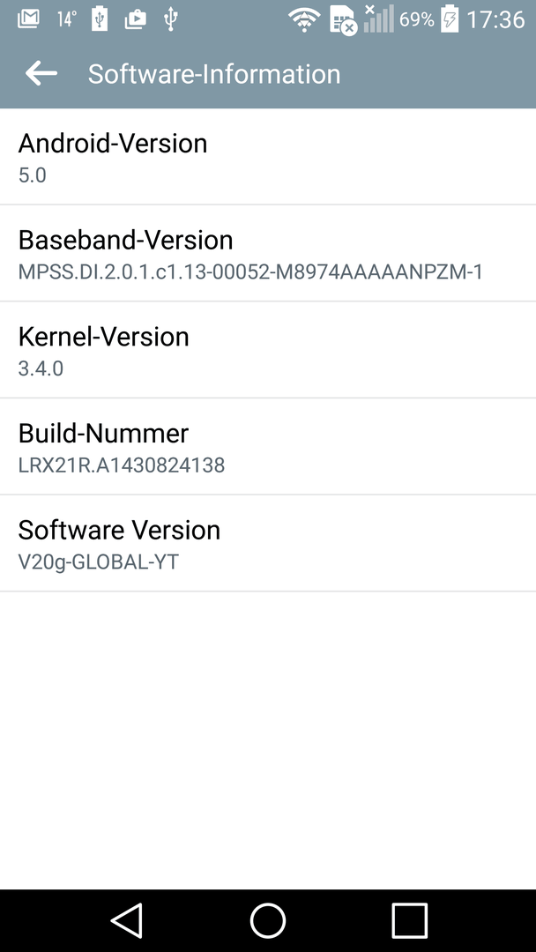The height and width of the screenshot is (952, 536).
Task: Tap the USB connection status icon
Action: (170, 19)
